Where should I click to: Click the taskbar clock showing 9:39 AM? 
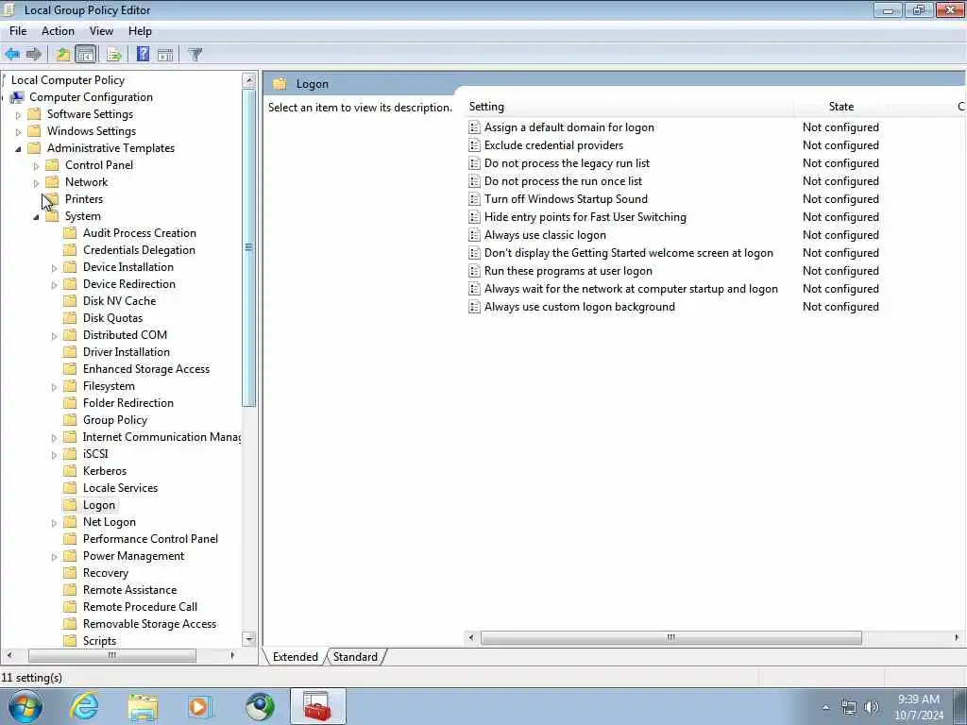(918, 707)
